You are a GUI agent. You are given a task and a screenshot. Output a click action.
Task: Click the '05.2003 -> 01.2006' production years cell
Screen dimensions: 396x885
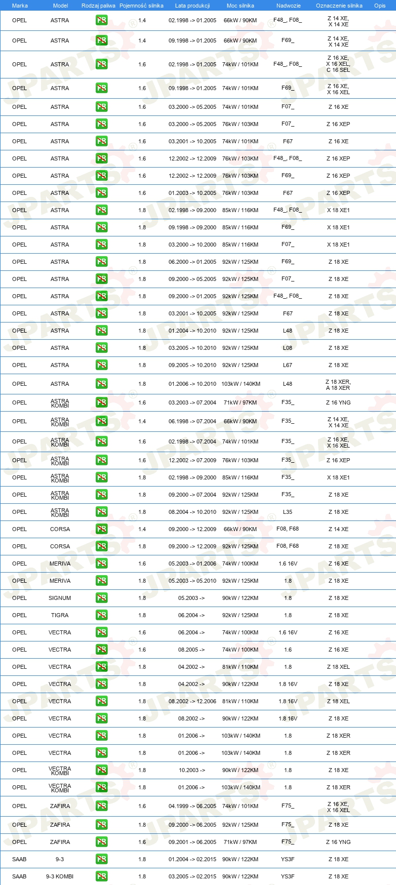192,564
